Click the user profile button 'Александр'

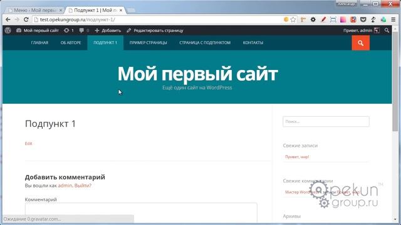346,4
